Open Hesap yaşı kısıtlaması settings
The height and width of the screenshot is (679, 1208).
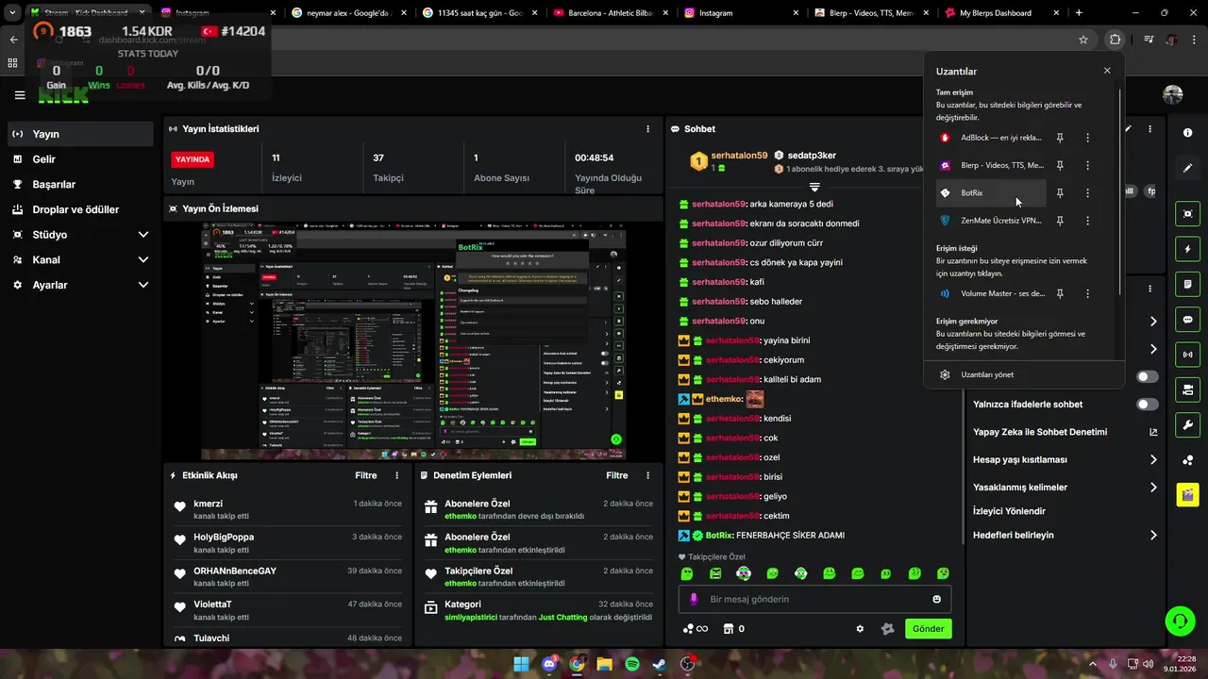click(x=1065, y=460)
